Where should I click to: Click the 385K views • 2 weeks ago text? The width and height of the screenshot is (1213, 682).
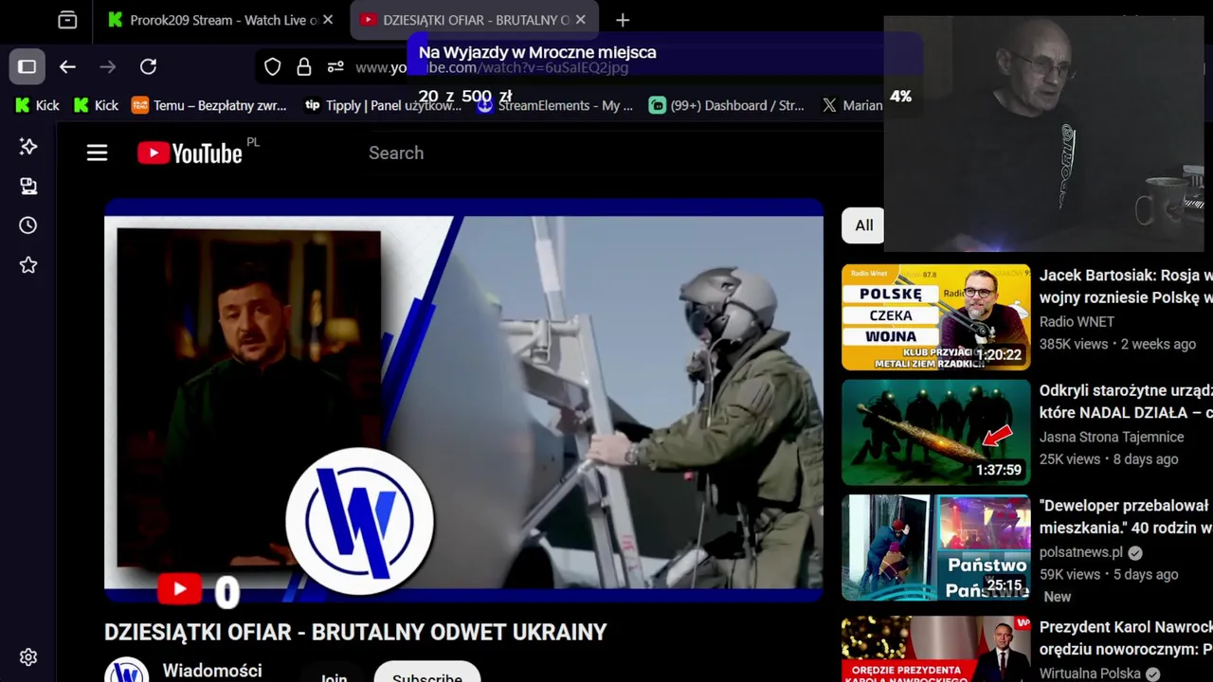(1117, 344)
